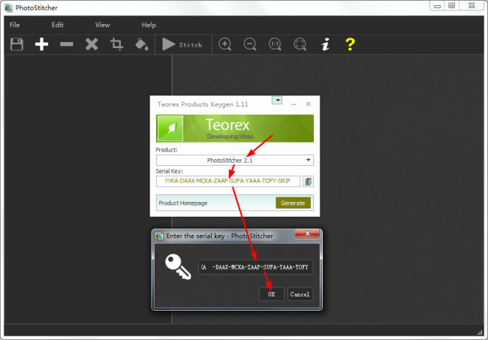Select the Fill bucket tool icon
This screenshot has height=340, width=488.
(x=142, y=44)
